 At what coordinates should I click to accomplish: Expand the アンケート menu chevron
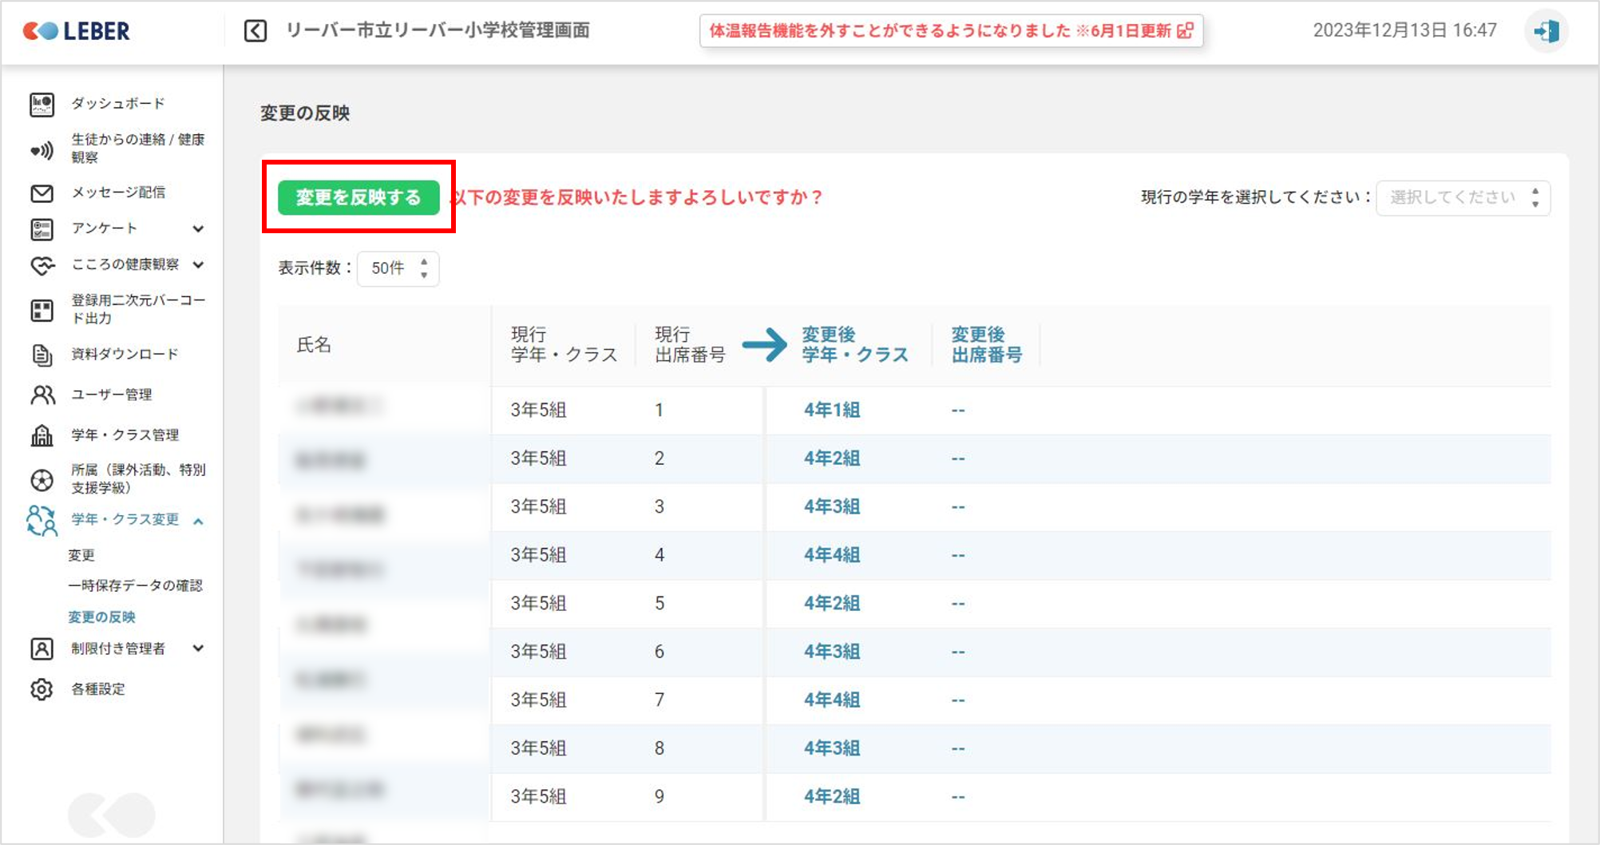(198, 229)
